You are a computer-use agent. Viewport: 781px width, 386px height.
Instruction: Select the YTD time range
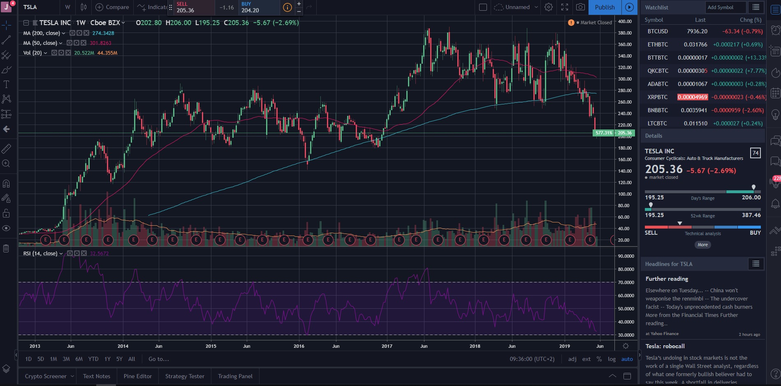point(93,359)
